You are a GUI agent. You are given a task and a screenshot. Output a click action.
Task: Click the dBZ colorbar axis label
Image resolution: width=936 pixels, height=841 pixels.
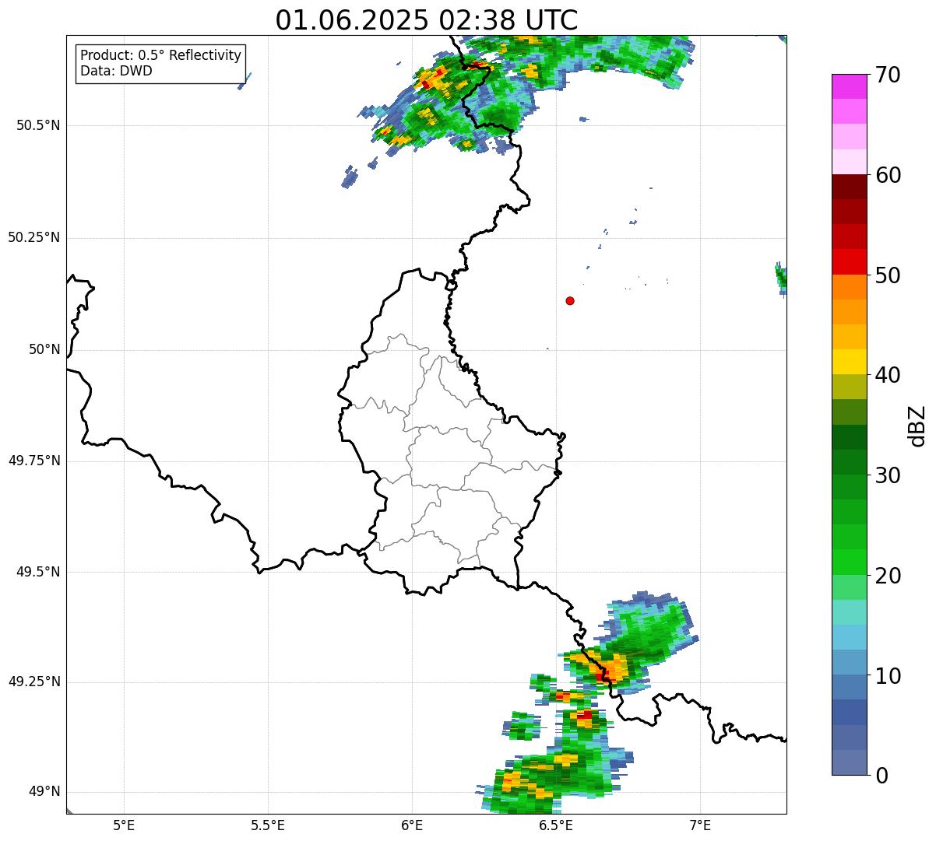point(917,426)
